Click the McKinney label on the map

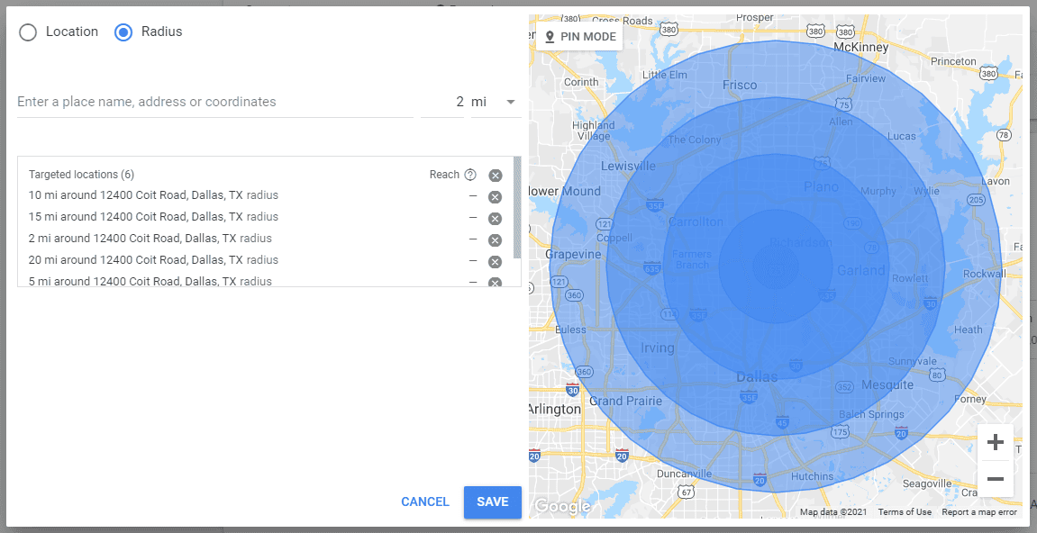(860, 48)
